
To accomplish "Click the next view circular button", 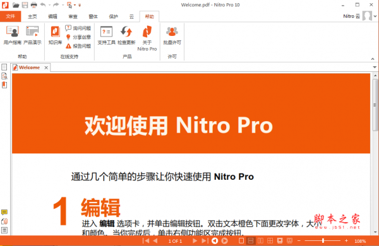I will pyautogui.click(x=224, y=241).
